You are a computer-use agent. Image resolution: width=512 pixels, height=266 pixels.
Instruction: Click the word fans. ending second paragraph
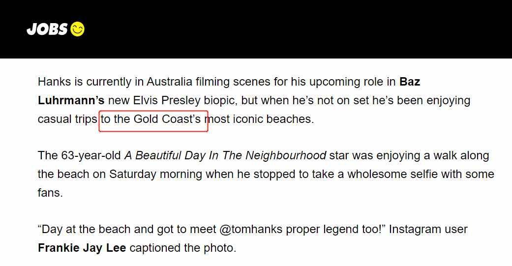pos(50,193)
